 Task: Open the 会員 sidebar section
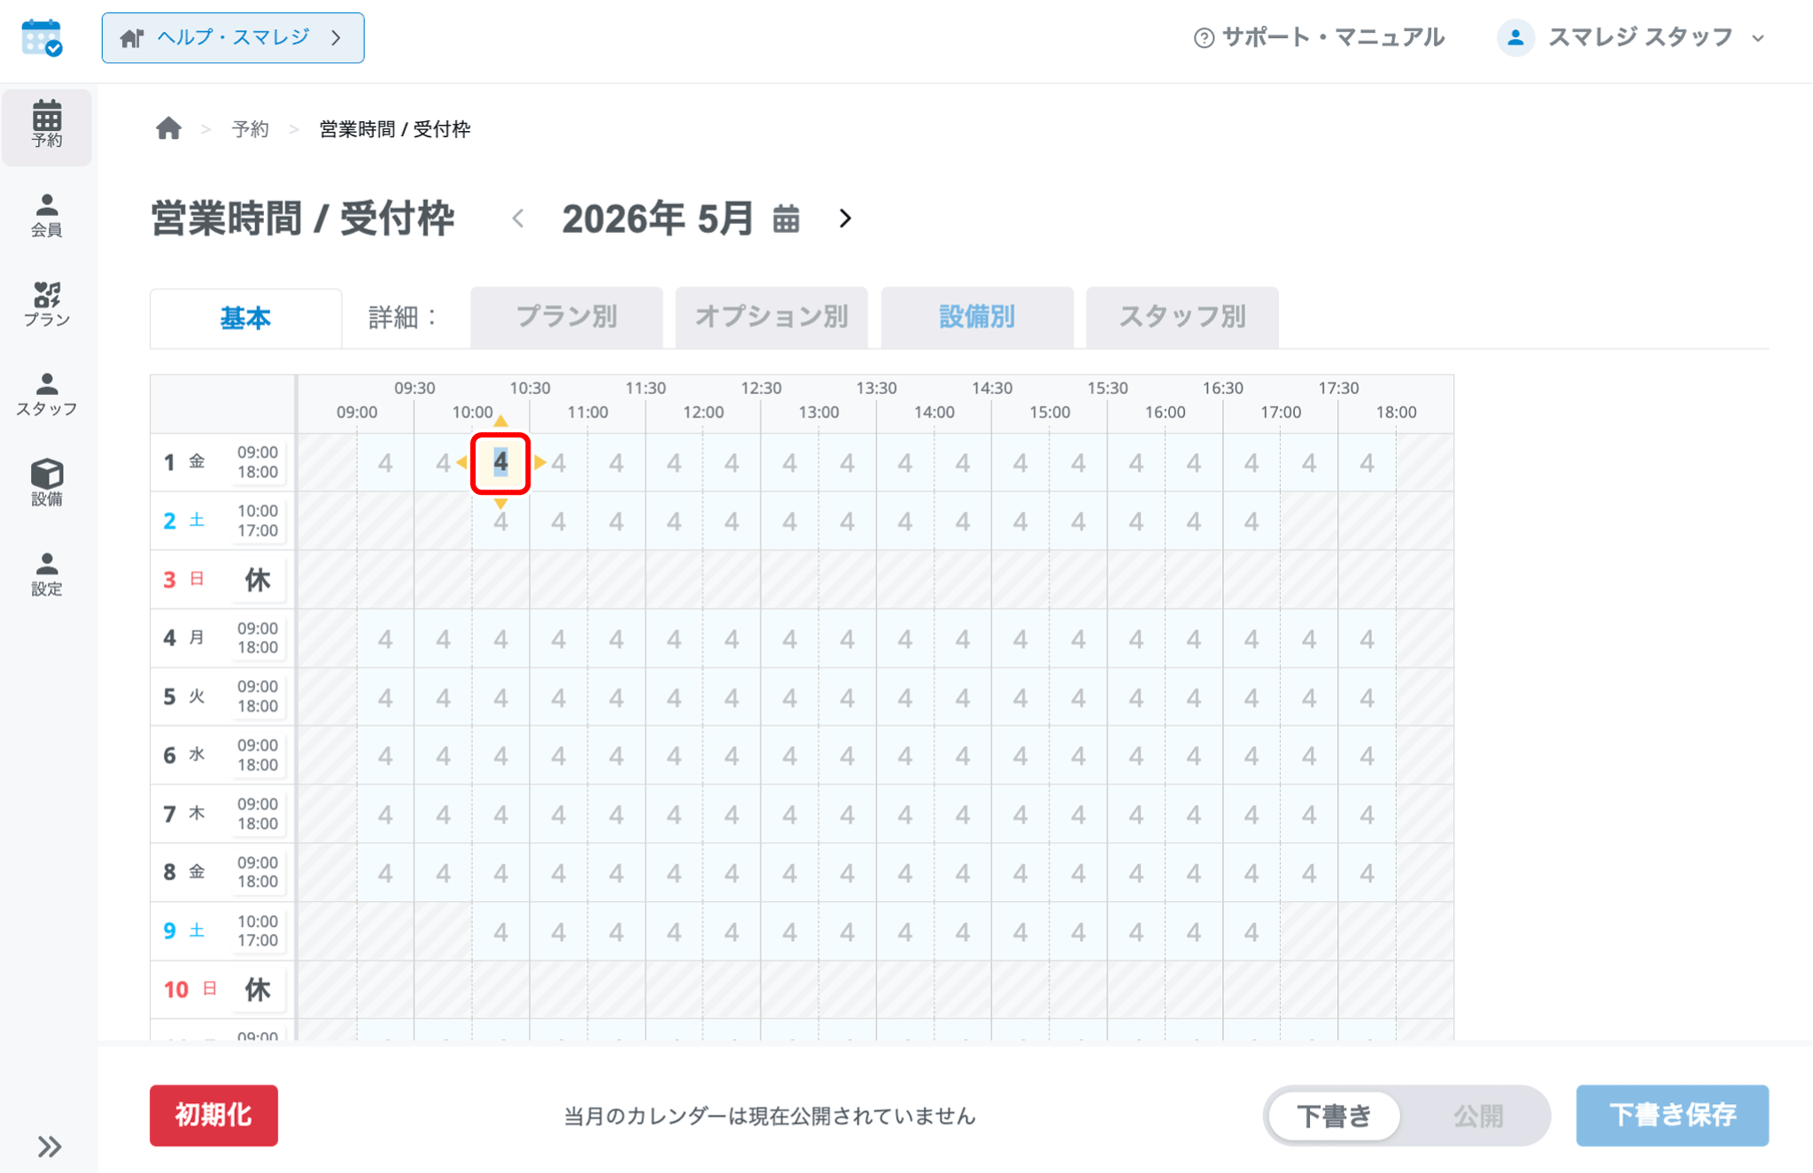tap(47, 215)
